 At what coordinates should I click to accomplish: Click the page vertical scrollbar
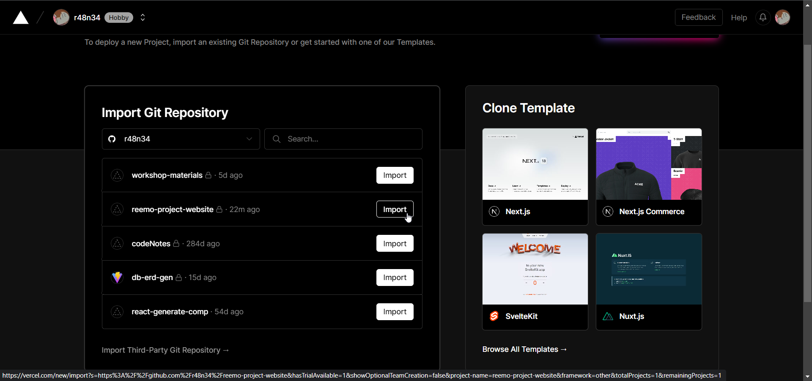807,173
